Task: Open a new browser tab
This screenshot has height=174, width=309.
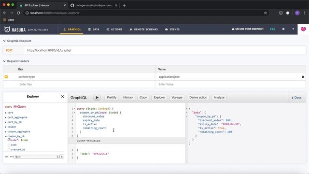Action: point(124,5)
